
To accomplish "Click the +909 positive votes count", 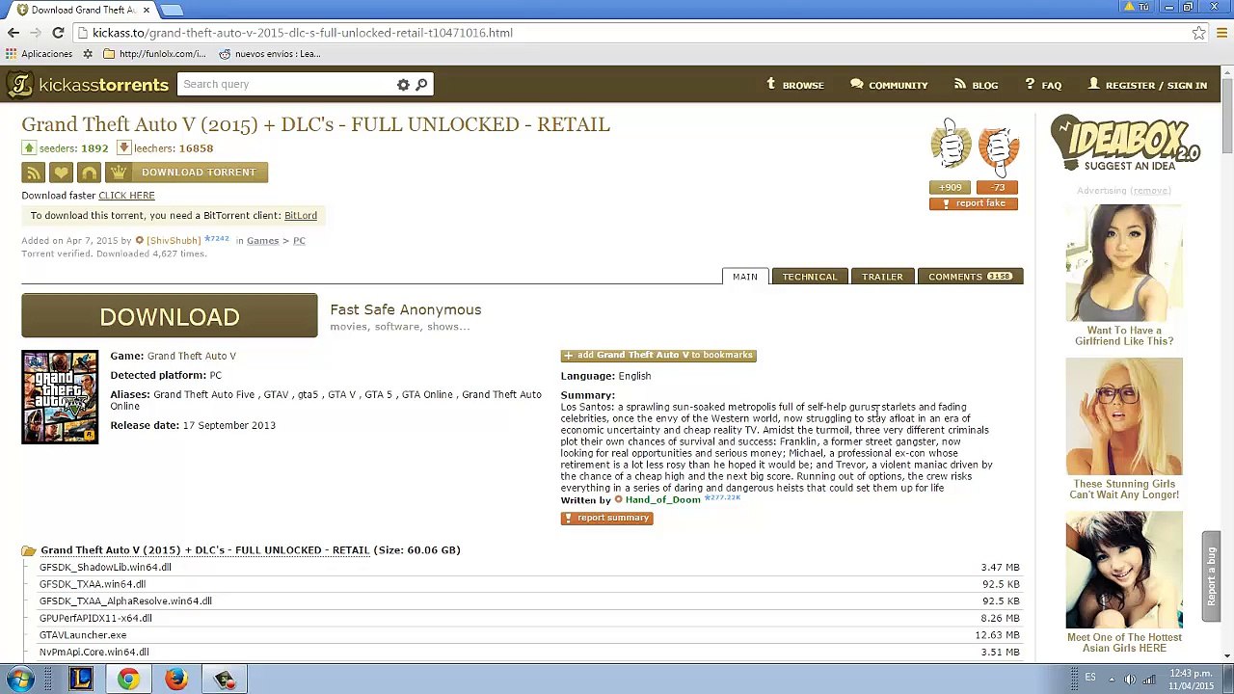I will point(951,188).
